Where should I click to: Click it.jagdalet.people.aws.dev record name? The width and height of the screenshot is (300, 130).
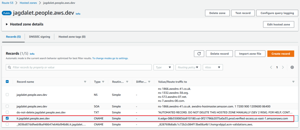[33, 118]
